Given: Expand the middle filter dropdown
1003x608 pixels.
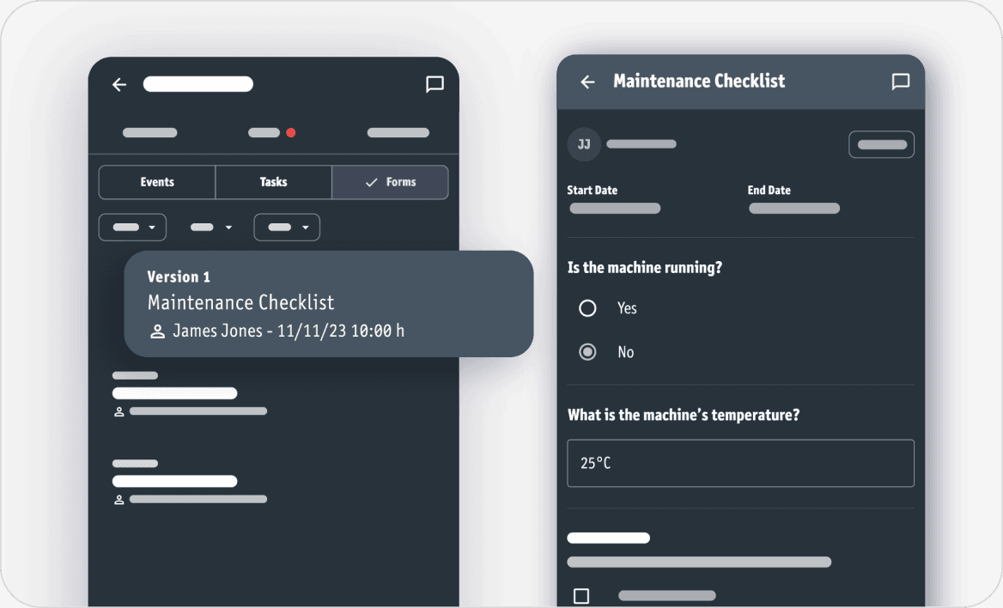Looking at the screenshot, I should [x=210, y=228].
